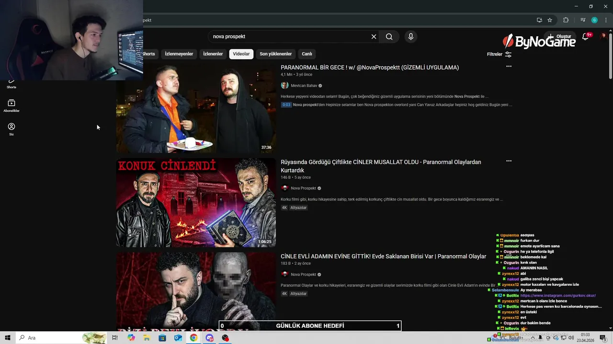Open Microsoft Store from taskbar

[162, 338]
